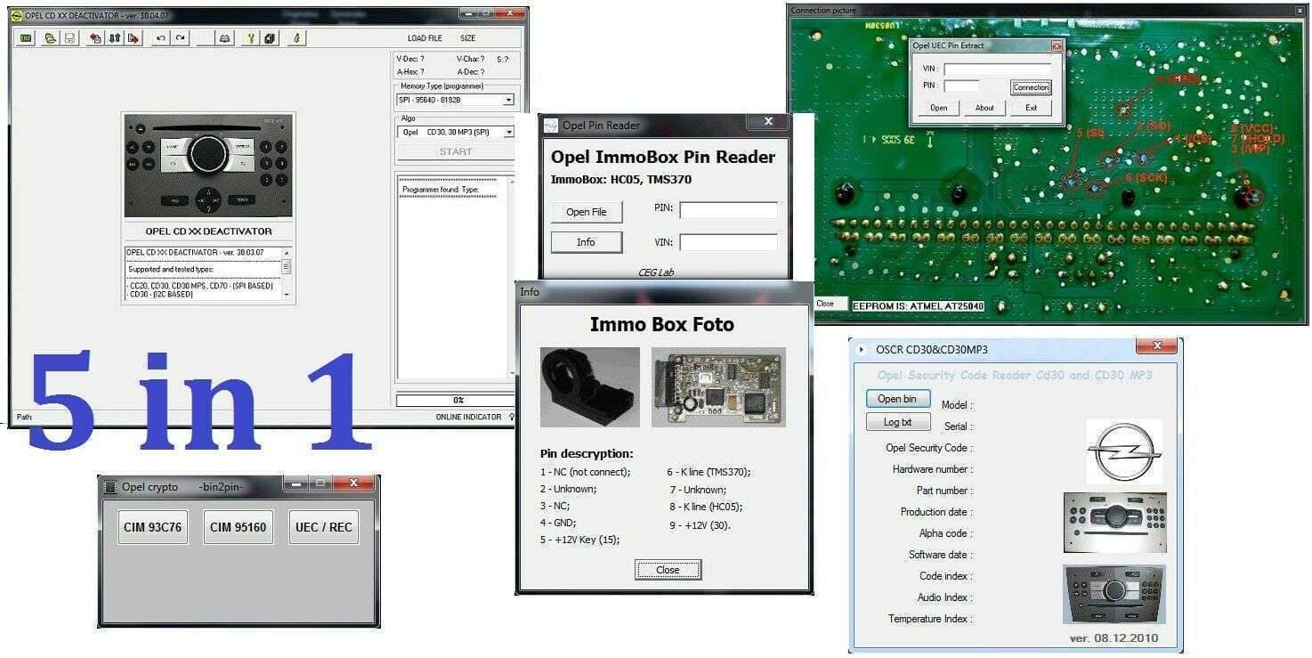Expand the Algo selection dropdown
1312x658 pixels.
click(x=507, y=131)
